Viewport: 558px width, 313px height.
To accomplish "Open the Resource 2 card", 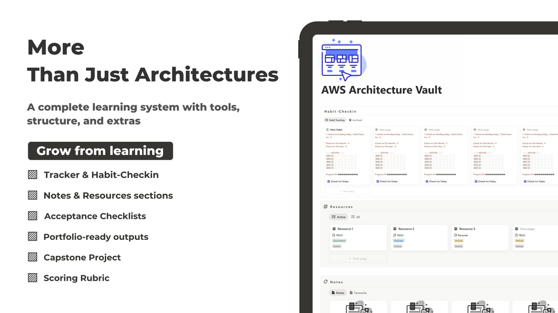I will [419, 238].
